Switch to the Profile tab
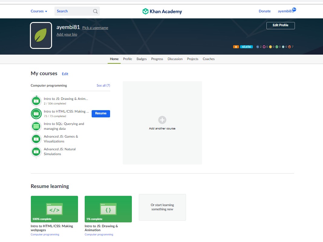 click(128, 59)
